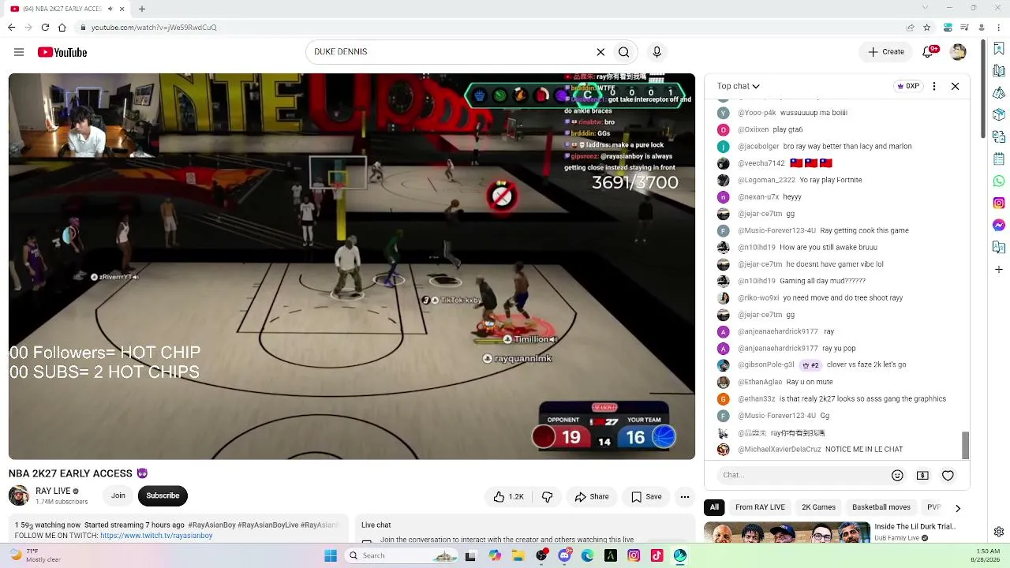Image resolution: width=1010 pixels, height=568 pixels.
Task: Open the account avatar menu
Action: click(958, 52)
